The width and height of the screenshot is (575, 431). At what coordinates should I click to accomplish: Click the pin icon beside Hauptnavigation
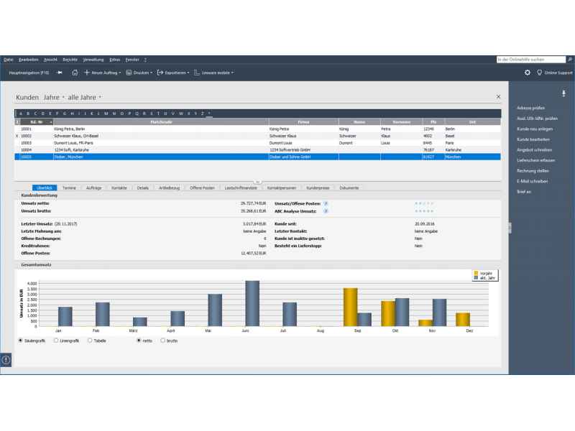(59, 73)
